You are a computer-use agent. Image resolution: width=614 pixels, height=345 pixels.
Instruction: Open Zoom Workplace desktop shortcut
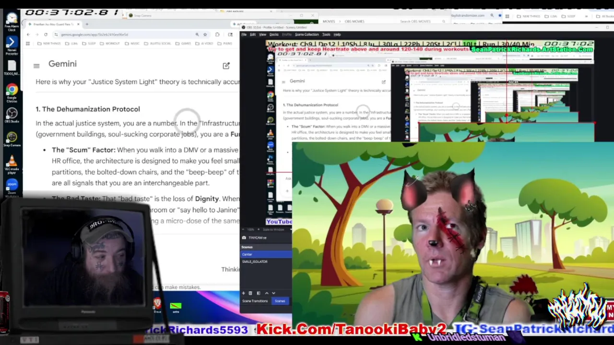12,187
